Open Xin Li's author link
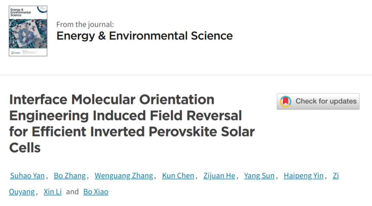The height and width of the screenshot is (206, 372). pyautogui.click(x=53, y=192)
